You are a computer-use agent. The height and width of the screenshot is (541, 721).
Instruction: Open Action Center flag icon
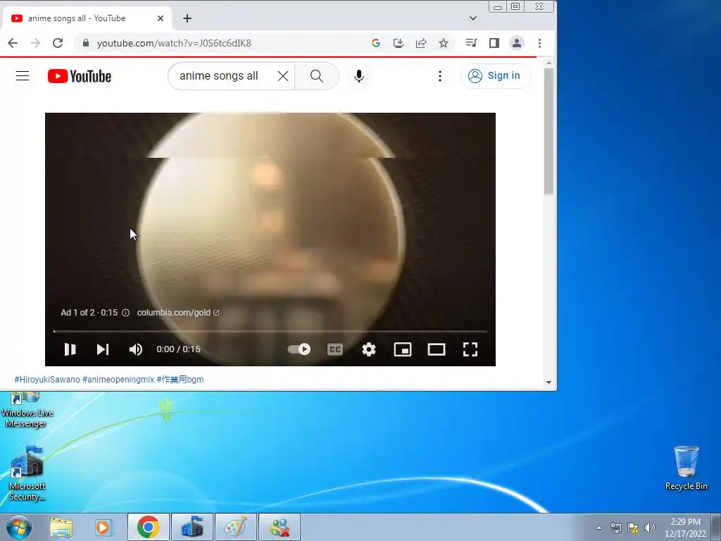coord(633,528)
